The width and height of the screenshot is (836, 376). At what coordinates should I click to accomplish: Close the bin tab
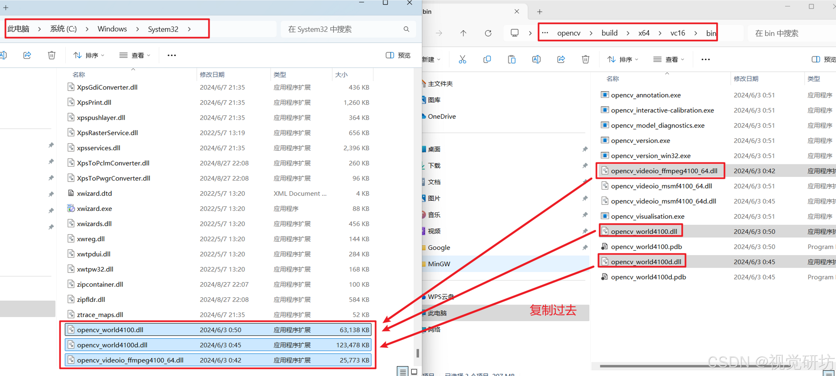coord(517,12)
